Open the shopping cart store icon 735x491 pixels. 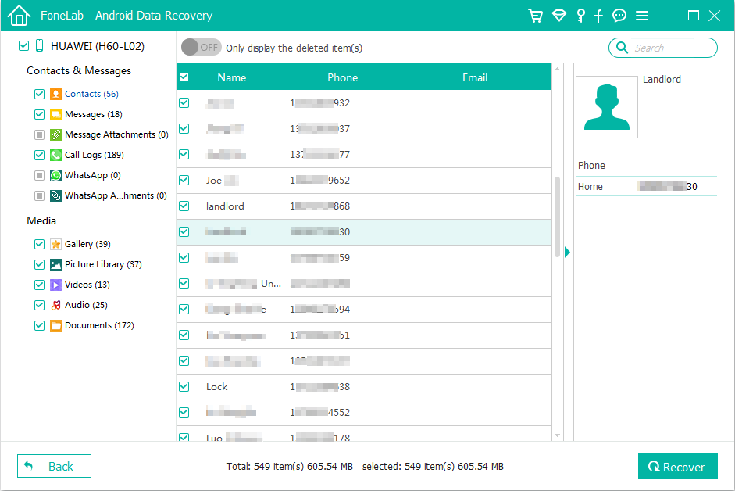536,15
